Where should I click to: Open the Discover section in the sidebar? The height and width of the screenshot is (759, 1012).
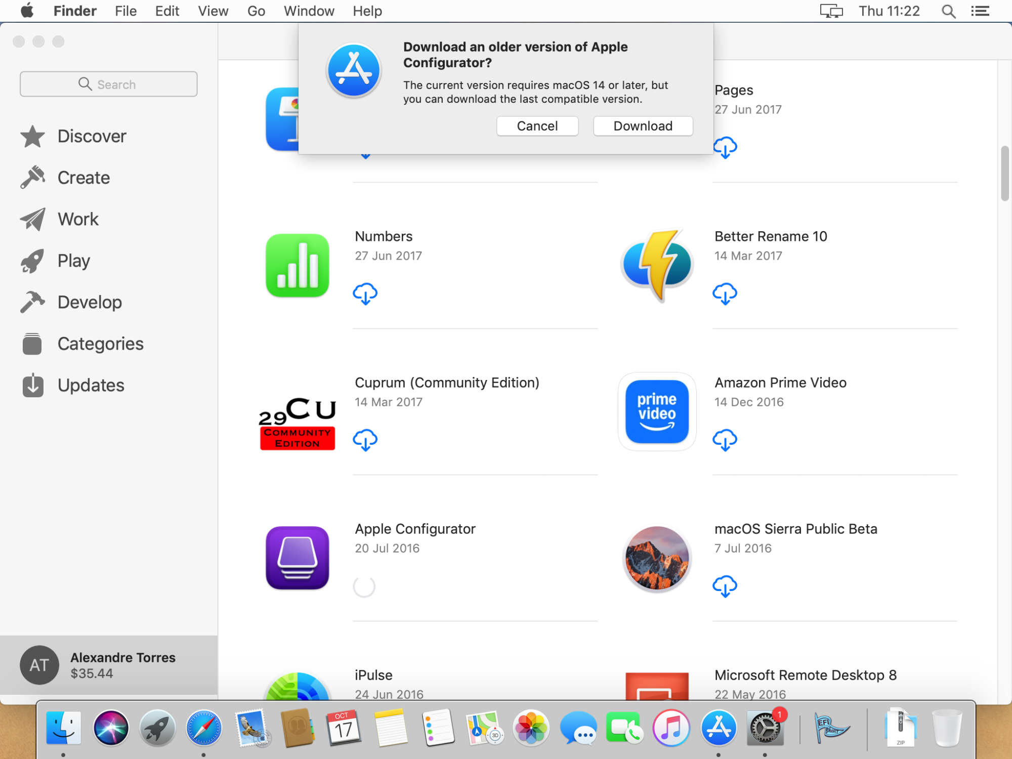tap(73, 136)
